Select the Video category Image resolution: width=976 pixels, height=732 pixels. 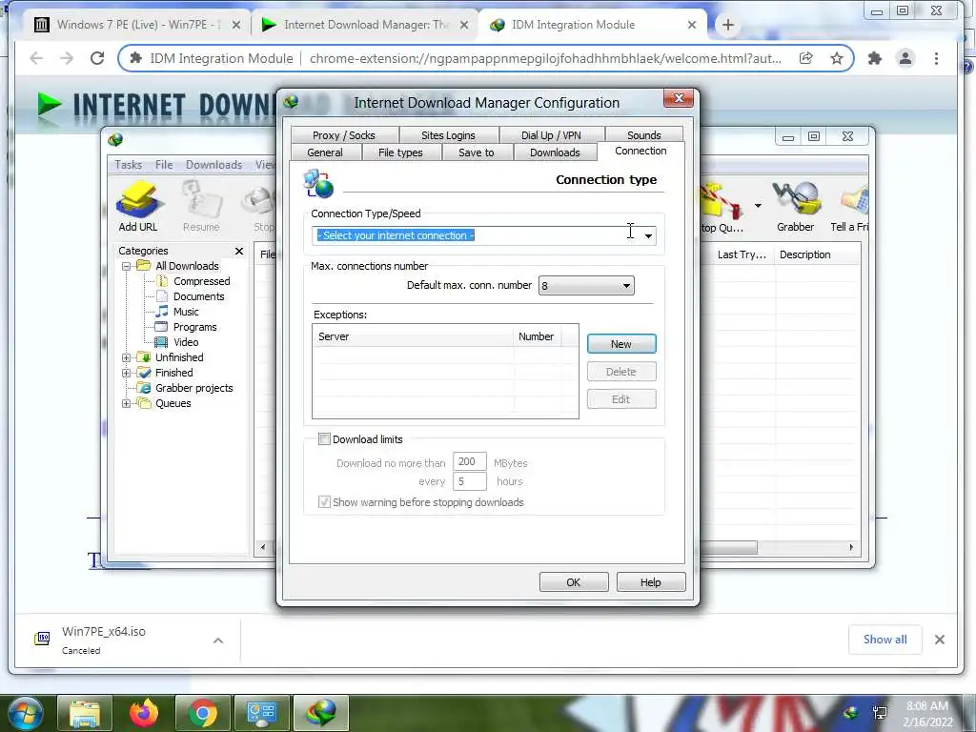pyautogui.click(x=186, y=342)
